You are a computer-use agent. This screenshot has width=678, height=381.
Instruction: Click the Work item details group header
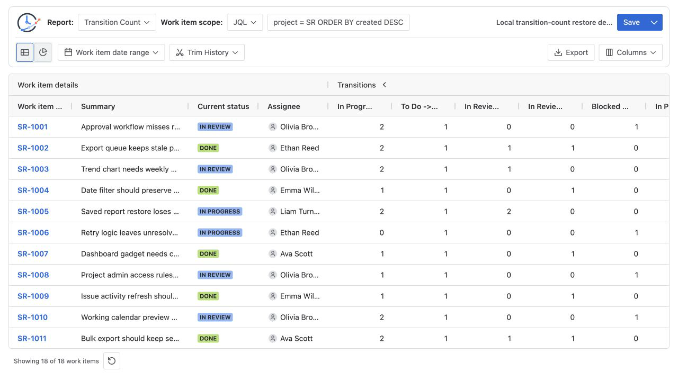pyautogui.click(x=48, y=85)
